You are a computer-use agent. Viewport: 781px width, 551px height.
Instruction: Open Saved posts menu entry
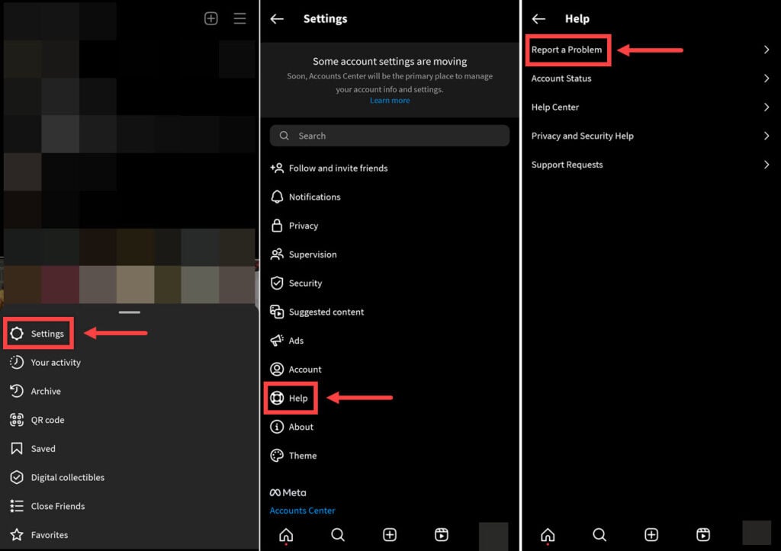[x=130, y=449]
